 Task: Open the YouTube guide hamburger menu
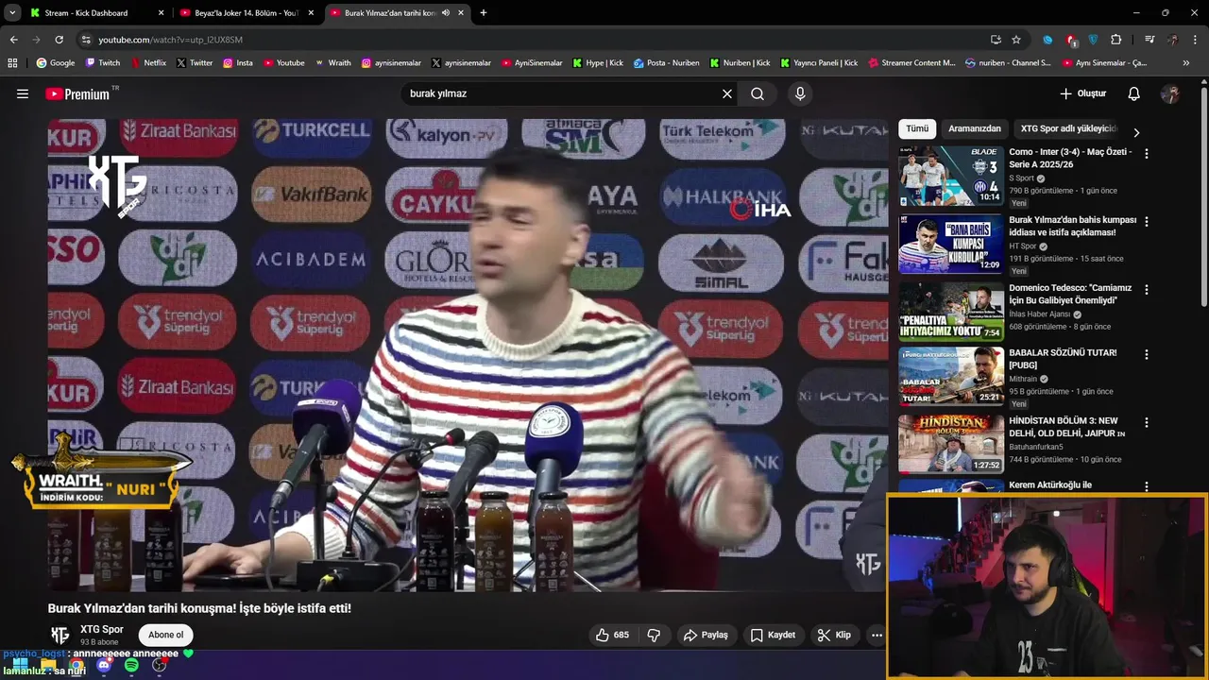(x=23, y=93)
